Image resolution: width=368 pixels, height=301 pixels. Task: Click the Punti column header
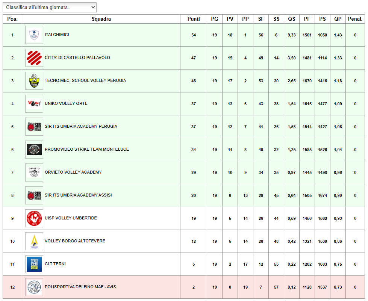(x=194, y=19)
